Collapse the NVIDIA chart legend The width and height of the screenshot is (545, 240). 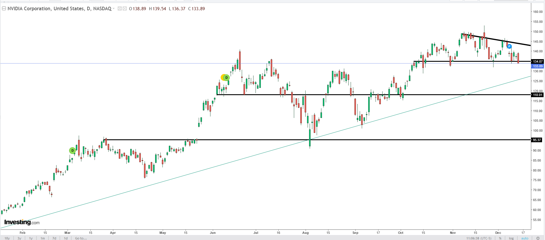[x=4, y=8]
